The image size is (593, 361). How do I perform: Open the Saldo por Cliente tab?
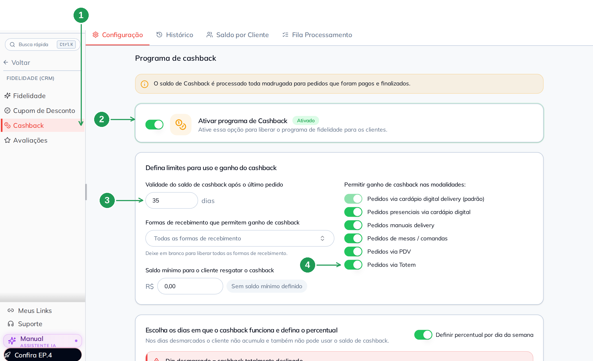pyautogui.click(x=237, y=35)
